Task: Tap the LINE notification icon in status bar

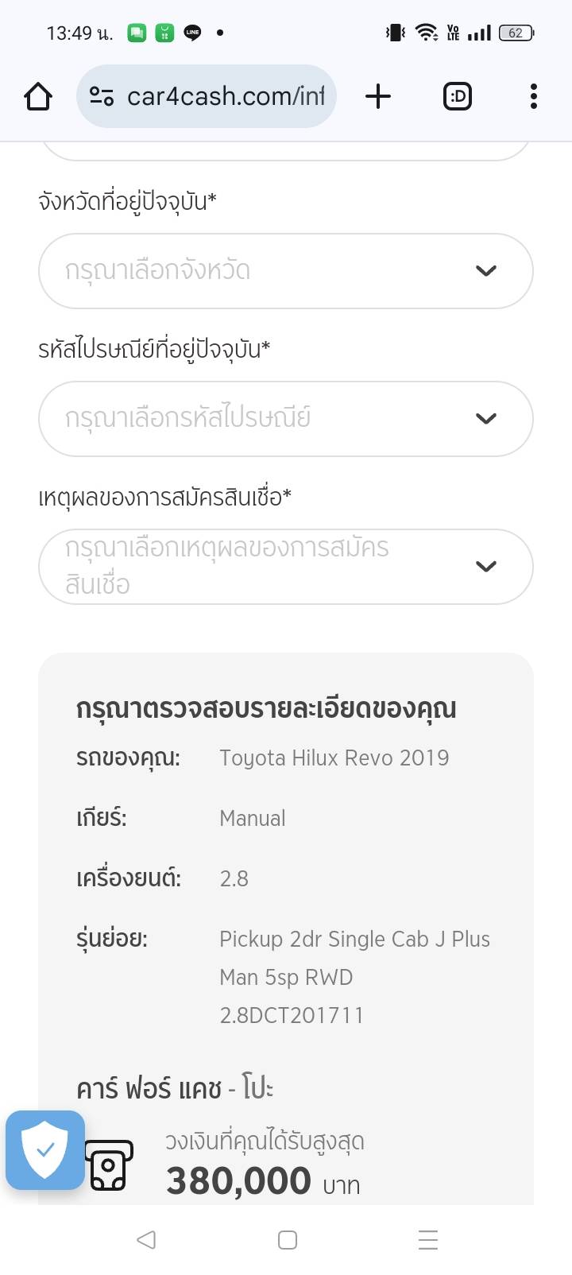Action: pos(192,33)
